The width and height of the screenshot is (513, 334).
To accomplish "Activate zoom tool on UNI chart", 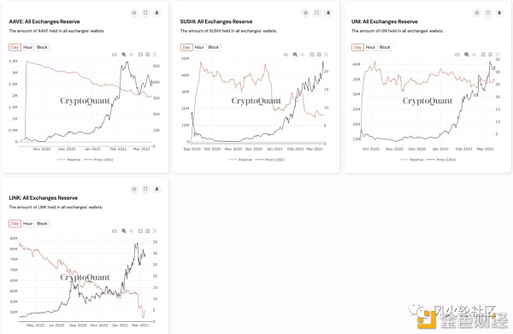I will click(466, 55).
